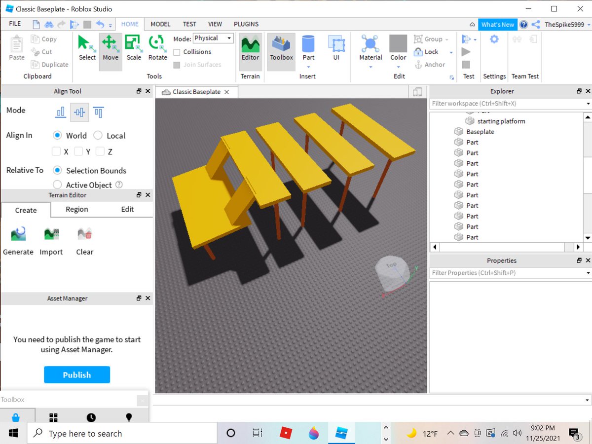Tick the Y axis checkbox
This screenshot has width=592, height=444.
click(79, 151)
